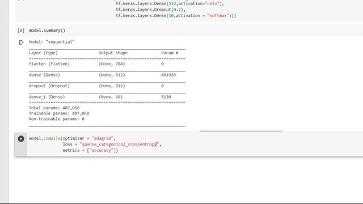The height and width of the screenshot is (204, 363).
Task: Click the Dense 10 softmax code line
Action: [176, 16]
